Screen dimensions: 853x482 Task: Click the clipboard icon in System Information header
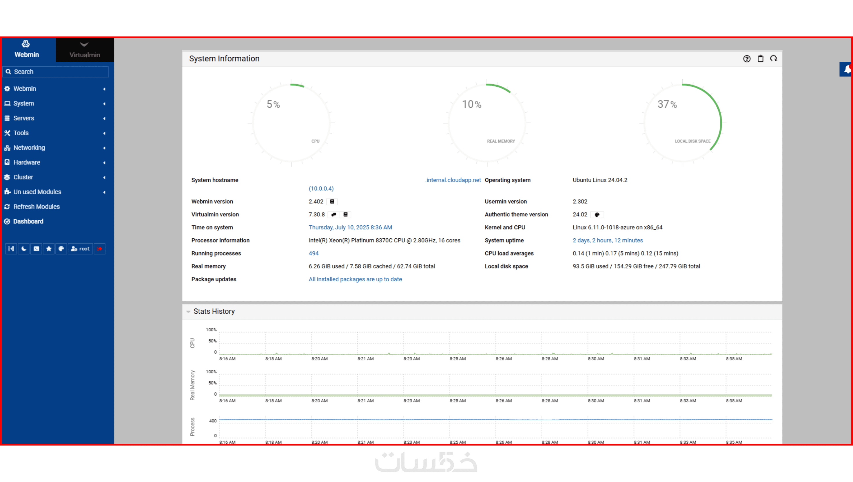[761, 59]
